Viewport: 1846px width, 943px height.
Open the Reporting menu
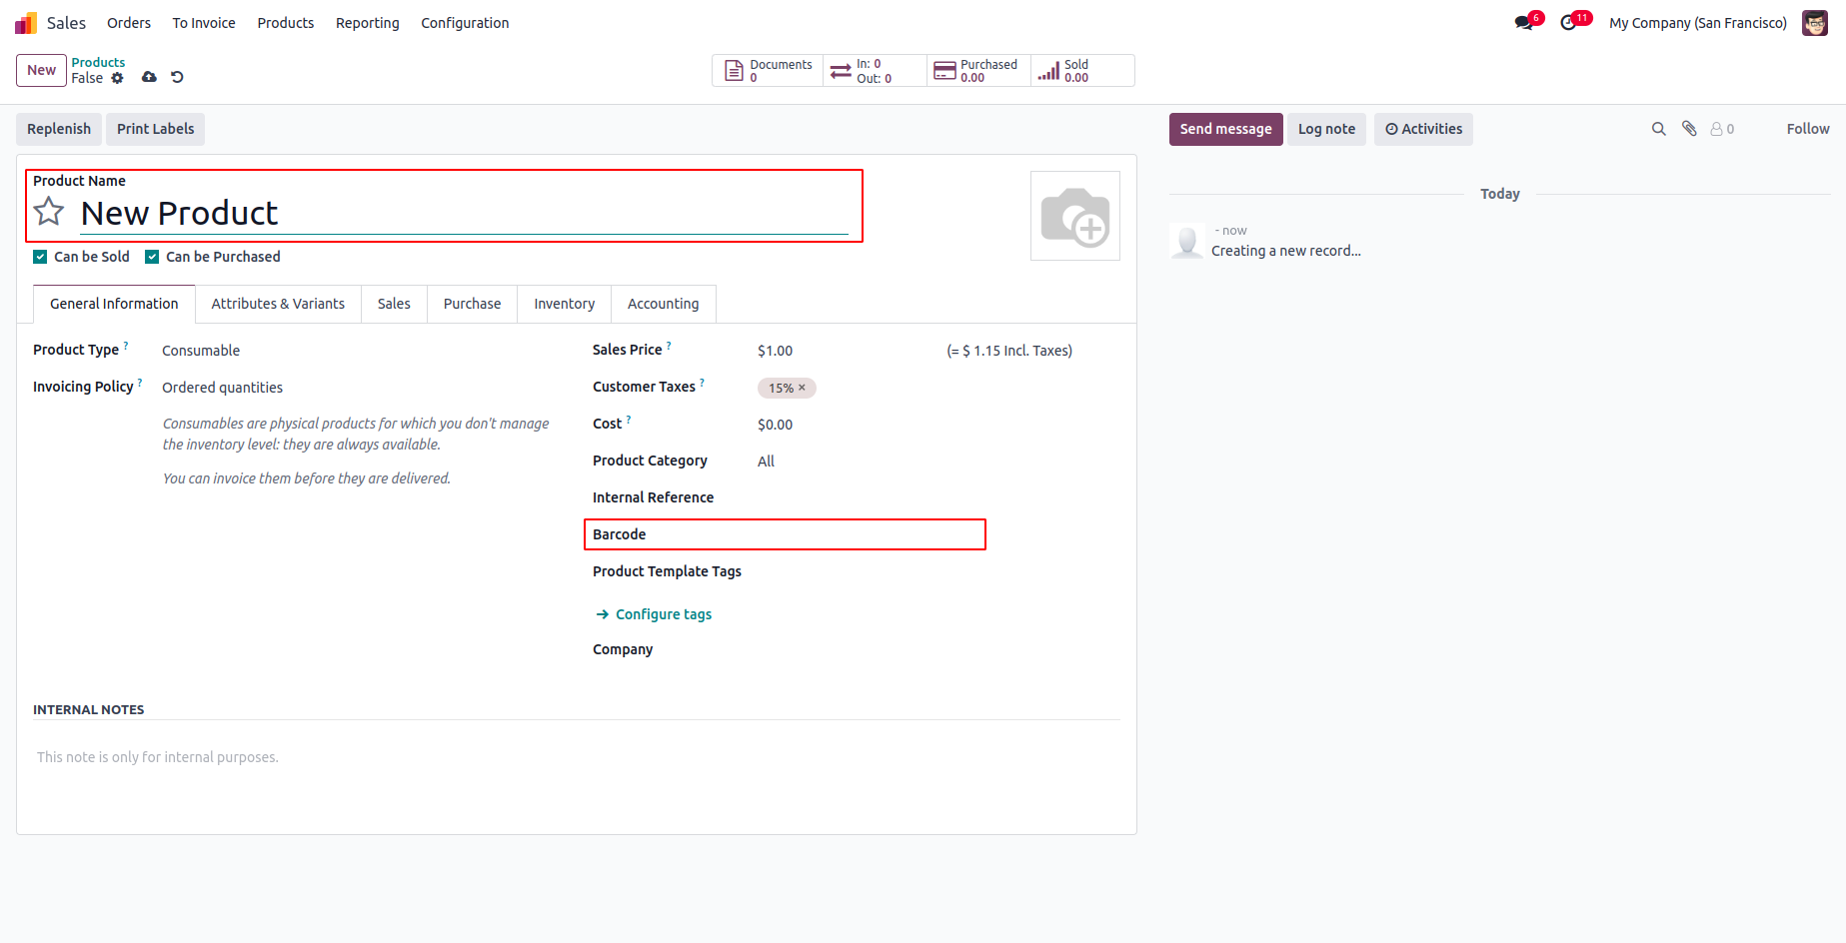click(x=367, y=23)
